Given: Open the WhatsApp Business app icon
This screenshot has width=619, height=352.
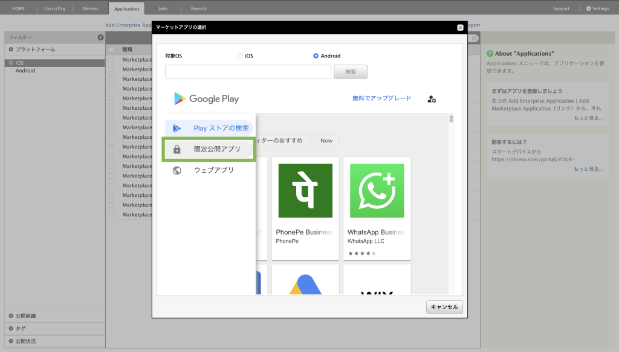Looking at the screenshot, I should (x=377, y=190).
